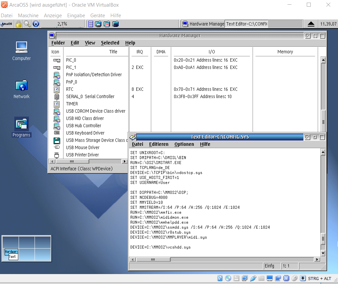The image size is (338, 284).
Task: Open the VirtualBox Geräte menu
Action: point(98,16)
